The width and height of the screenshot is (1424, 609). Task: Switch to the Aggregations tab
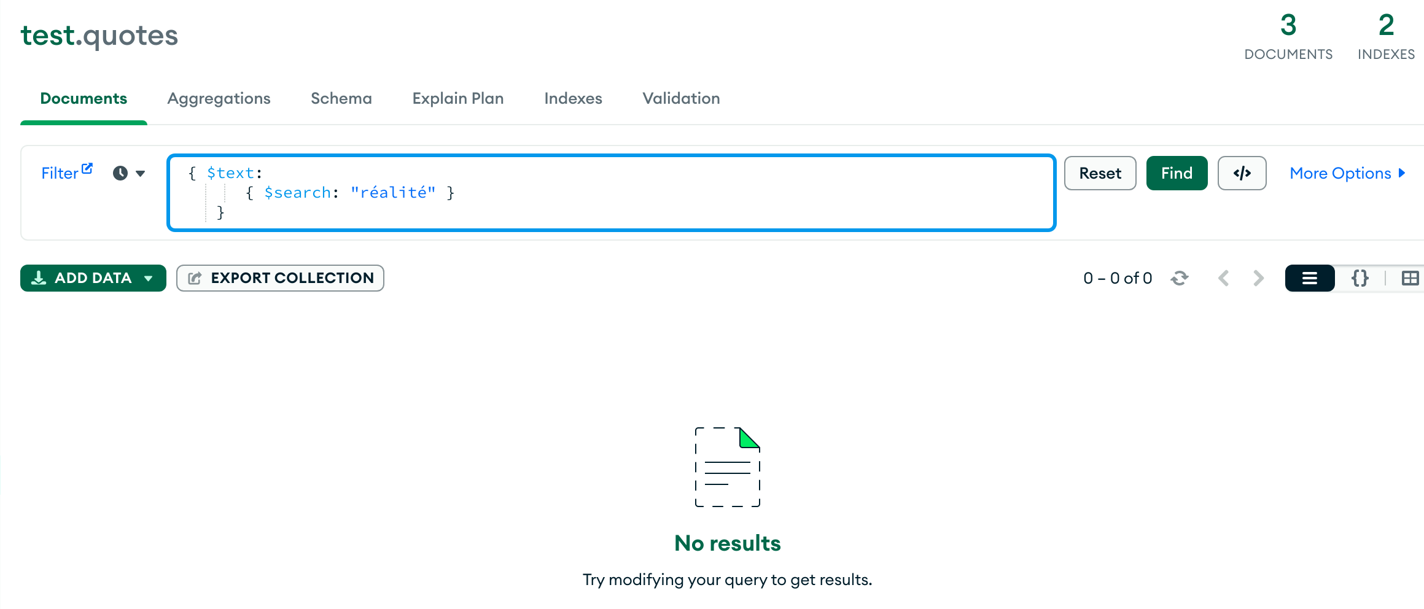(219, 98)
